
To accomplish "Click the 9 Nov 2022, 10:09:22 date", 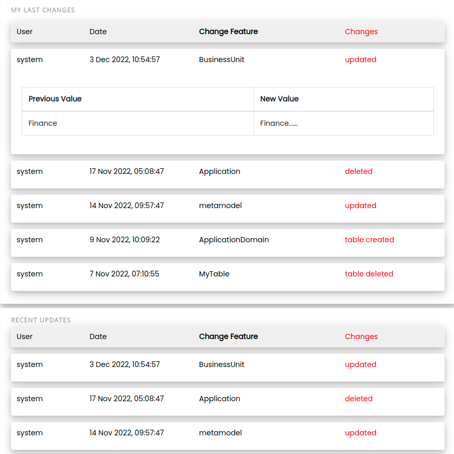I will tap(125, 240).
